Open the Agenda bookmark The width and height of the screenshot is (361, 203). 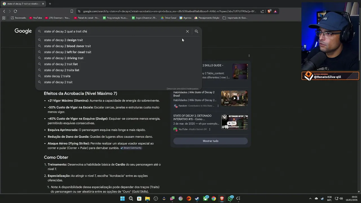click(185, 18)
